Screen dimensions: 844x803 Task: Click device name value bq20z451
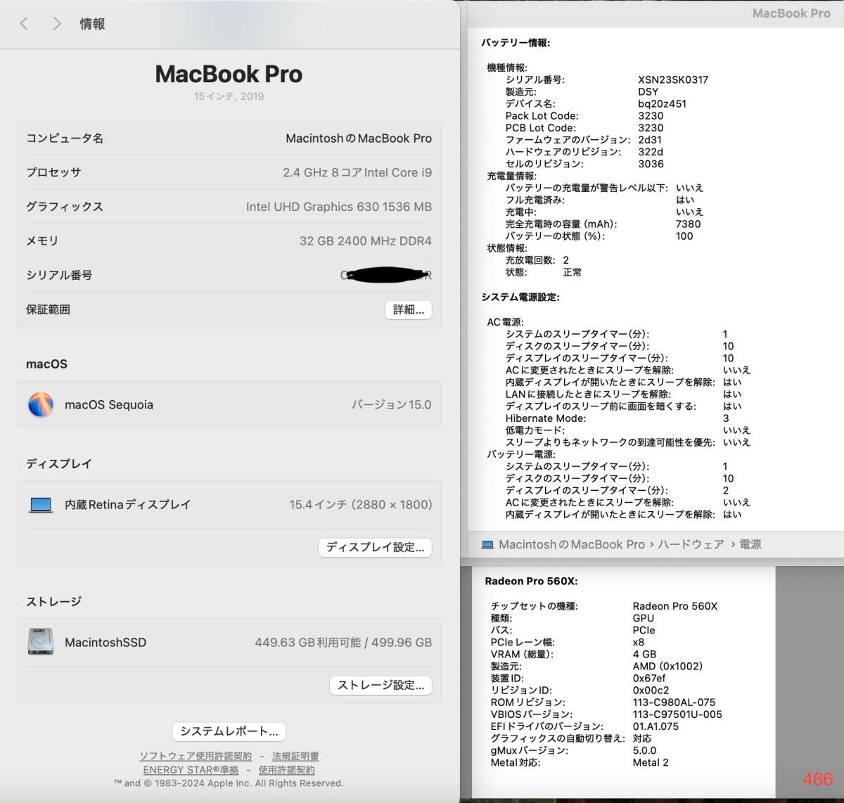click(663, 103)
